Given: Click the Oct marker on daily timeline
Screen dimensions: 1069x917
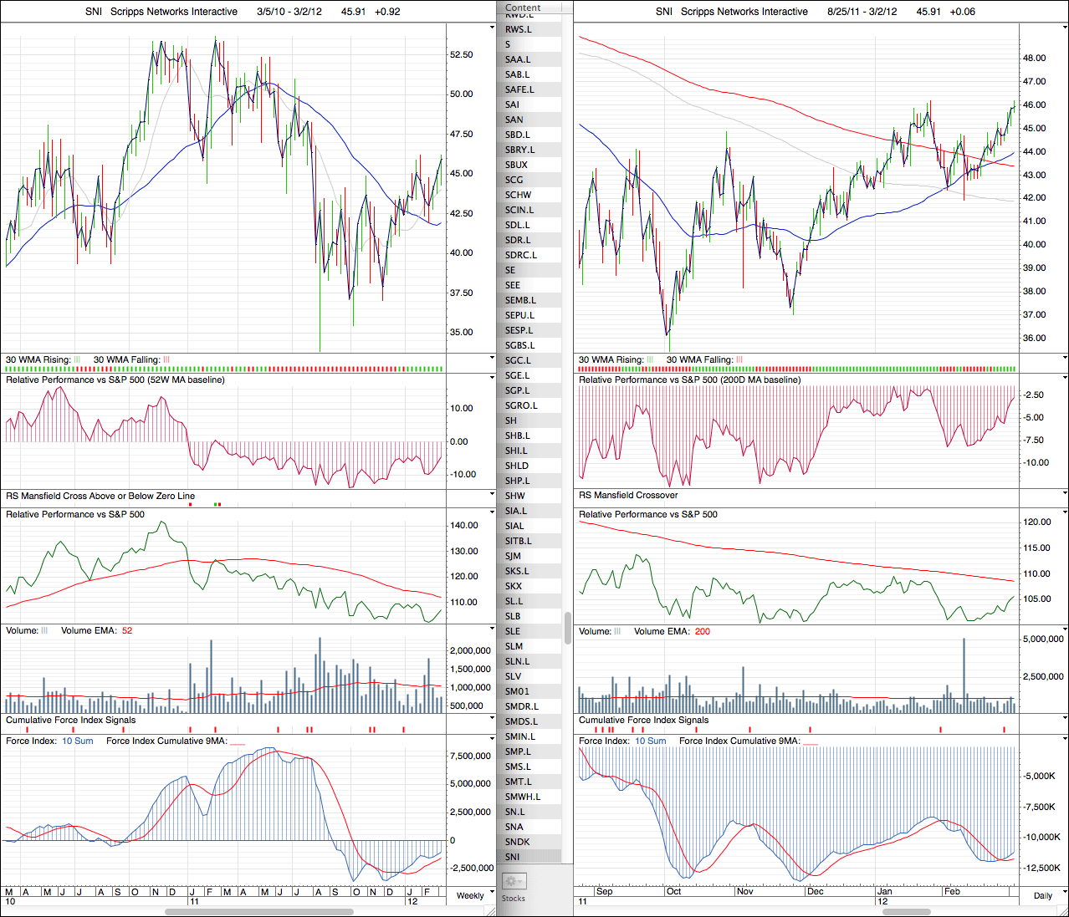Looking at the screenshot, I should (x=673, y=891).
